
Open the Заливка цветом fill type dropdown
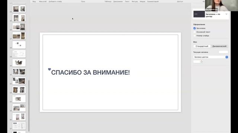(211, 57)
